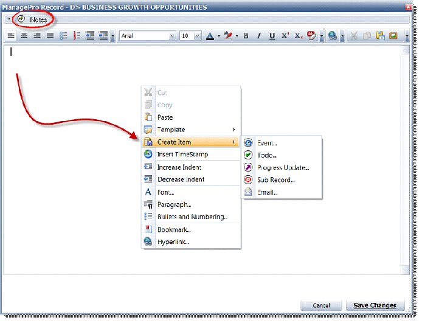Click the toolbar Paste clipboard icon
The height and width of the screenshot is (323, 422).
(380, 36)
